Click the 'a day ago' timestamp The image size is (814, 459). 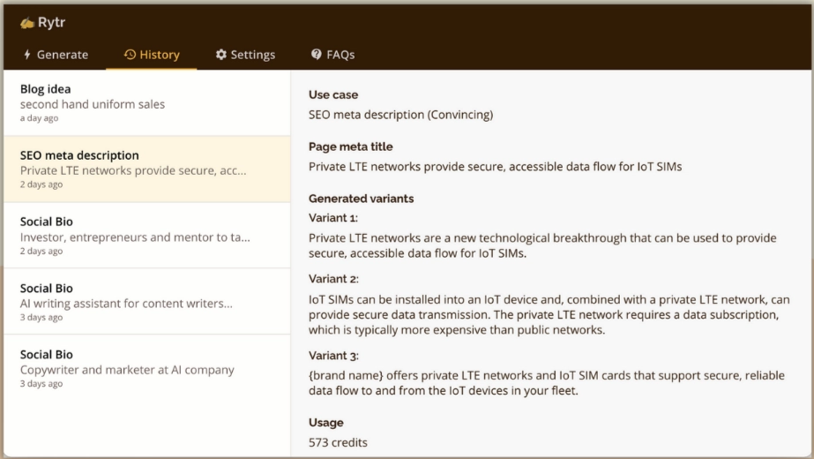[39, 118]
